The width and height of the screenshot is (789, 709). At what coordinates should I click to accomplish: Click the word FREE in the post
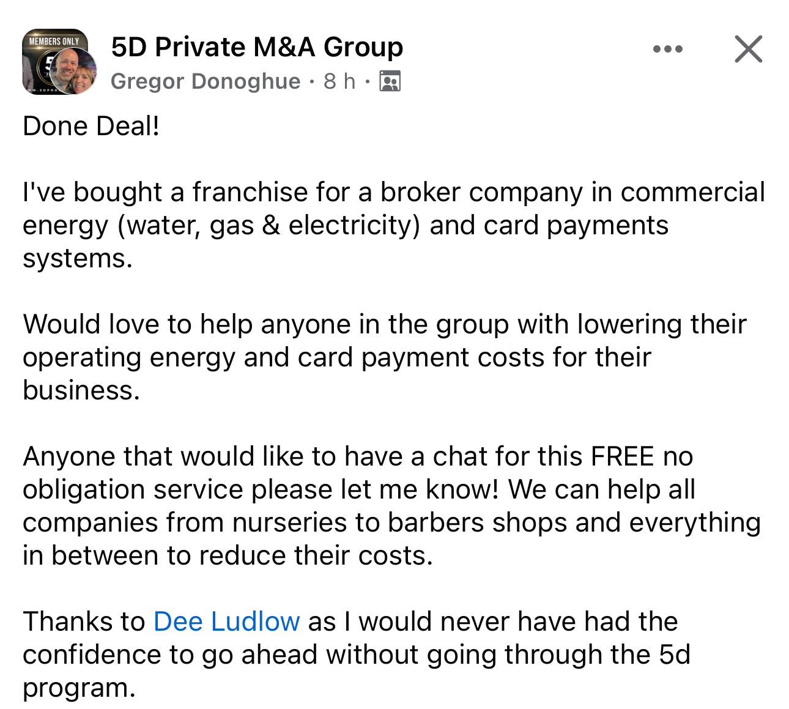pos(623,456)
